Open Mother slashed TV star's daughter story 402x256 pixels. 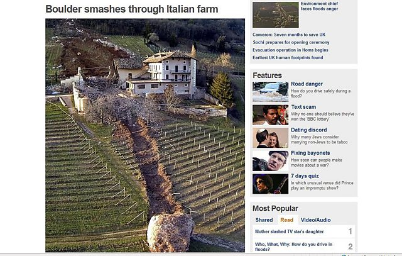(x=289, y=231)
